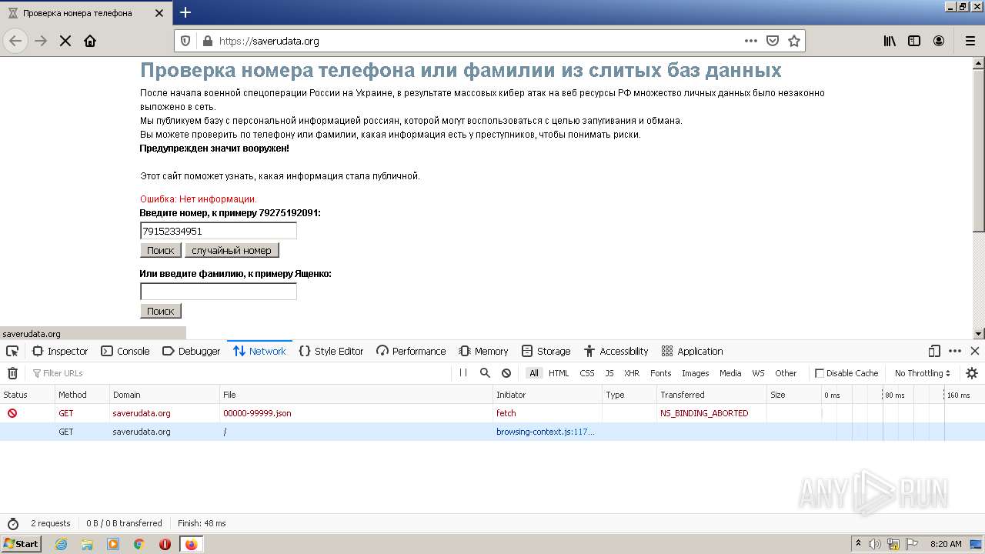The height and width of the screenshot is (554, 985).
Task: Open devtools customize menu
Action: (955, 351)
